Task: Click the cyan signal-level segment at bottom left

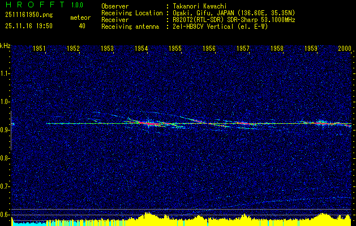Action: [29, 223]
